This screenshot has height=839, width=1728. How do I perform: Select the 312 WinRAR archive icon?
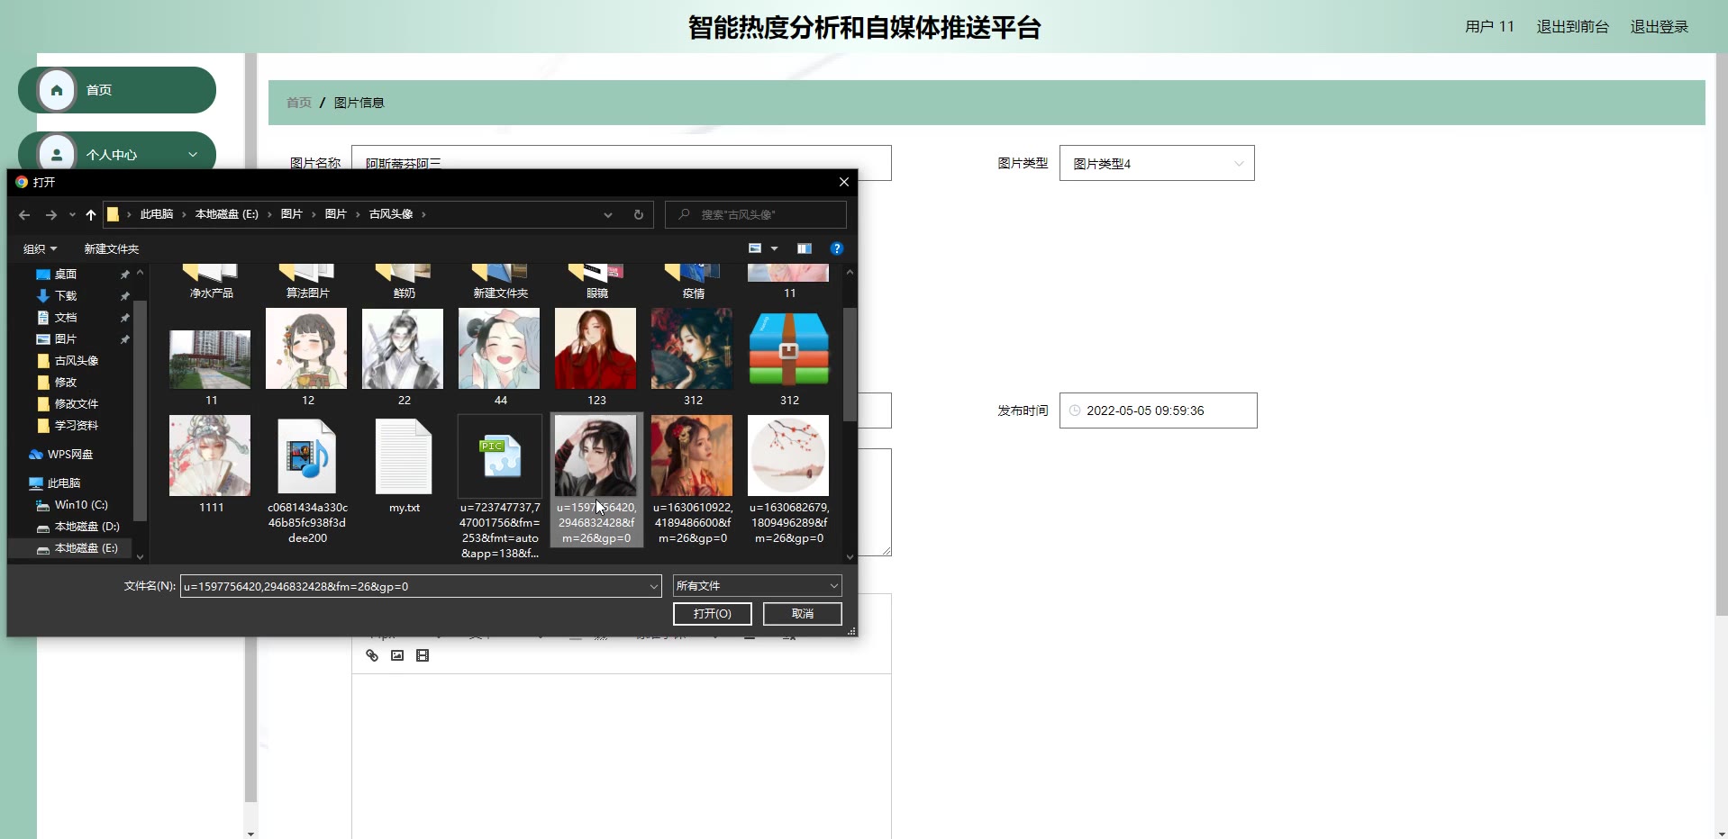point(788,348)
